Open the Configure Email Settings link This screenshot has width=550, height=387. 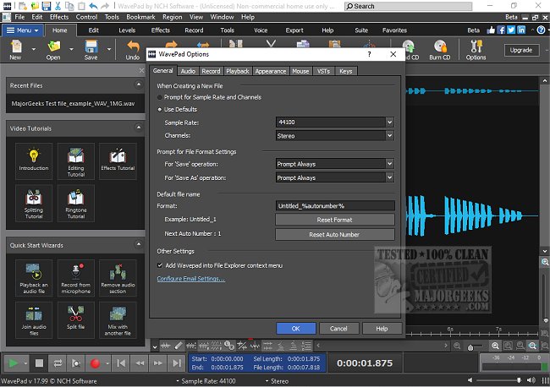point(190,278)
